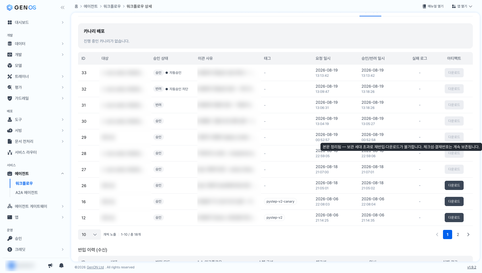Click the 자동승인 차단 status in row 32
482x273 pixels.
(x=177, y=89)
